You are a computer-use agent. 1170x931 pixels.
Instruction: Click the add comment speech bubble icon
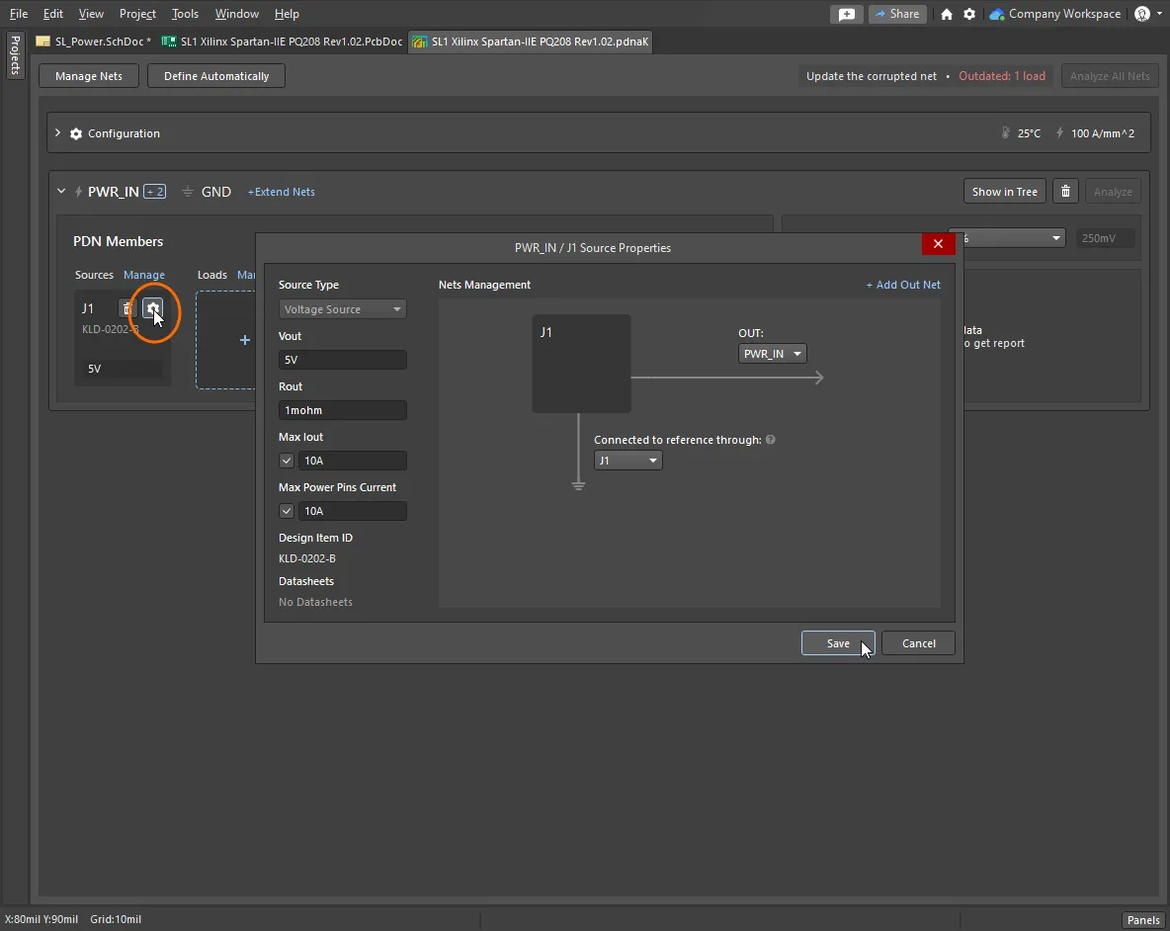(846, 14)
